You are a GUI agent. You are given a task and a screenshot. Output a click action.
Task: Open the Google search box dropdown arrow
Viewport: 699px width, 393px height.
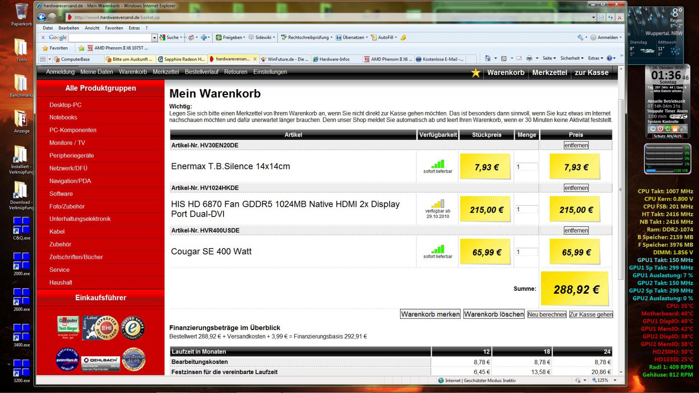(x=154, y=37)
